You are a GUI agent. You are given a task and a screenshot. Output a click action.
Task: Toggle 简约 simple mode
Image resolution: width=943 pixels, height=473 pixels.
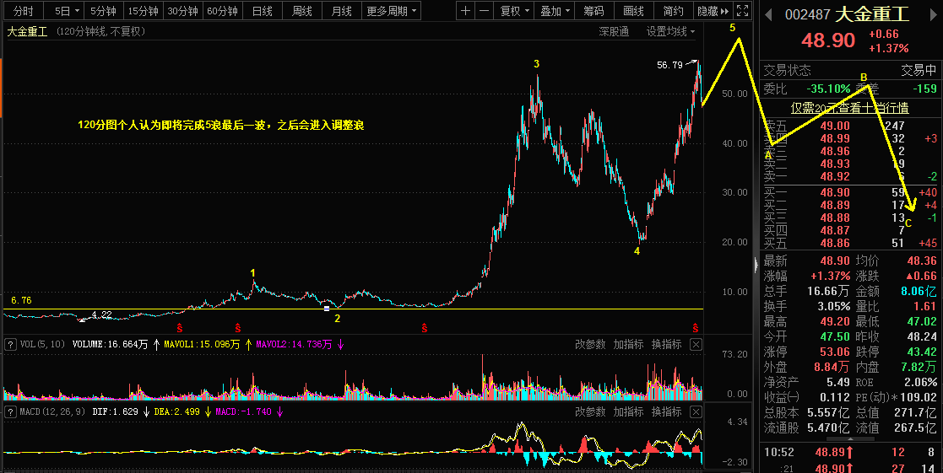(x=674, y=11)
